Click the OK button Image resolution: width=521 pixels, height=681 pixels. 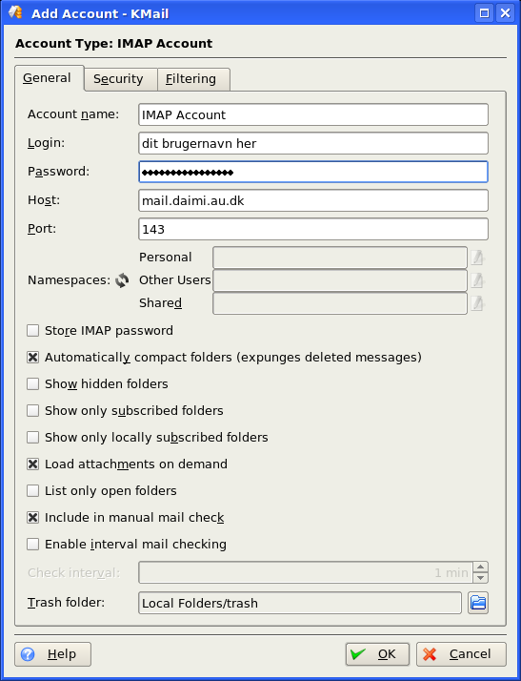click(377, 654)
